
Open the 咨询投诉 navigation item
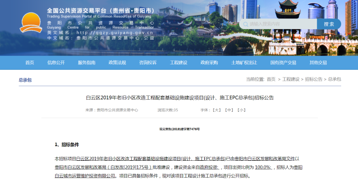point(148,62)
